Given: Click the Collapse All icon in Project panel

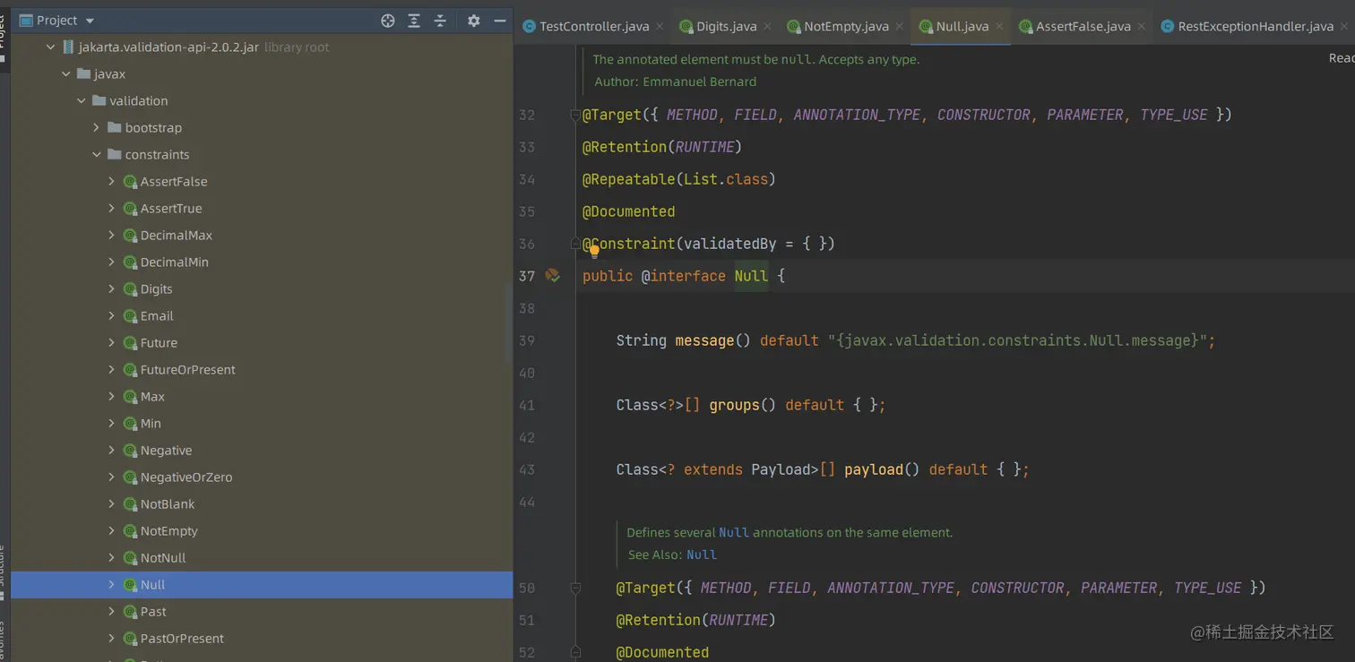Looking at the screenshot, I should click(440, 21).
